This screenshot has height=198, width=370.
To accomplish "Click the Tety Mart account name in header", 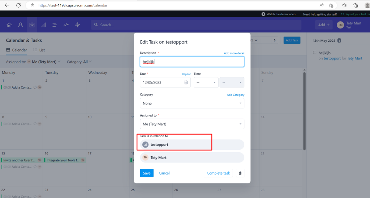I will (x=354, y=23).
